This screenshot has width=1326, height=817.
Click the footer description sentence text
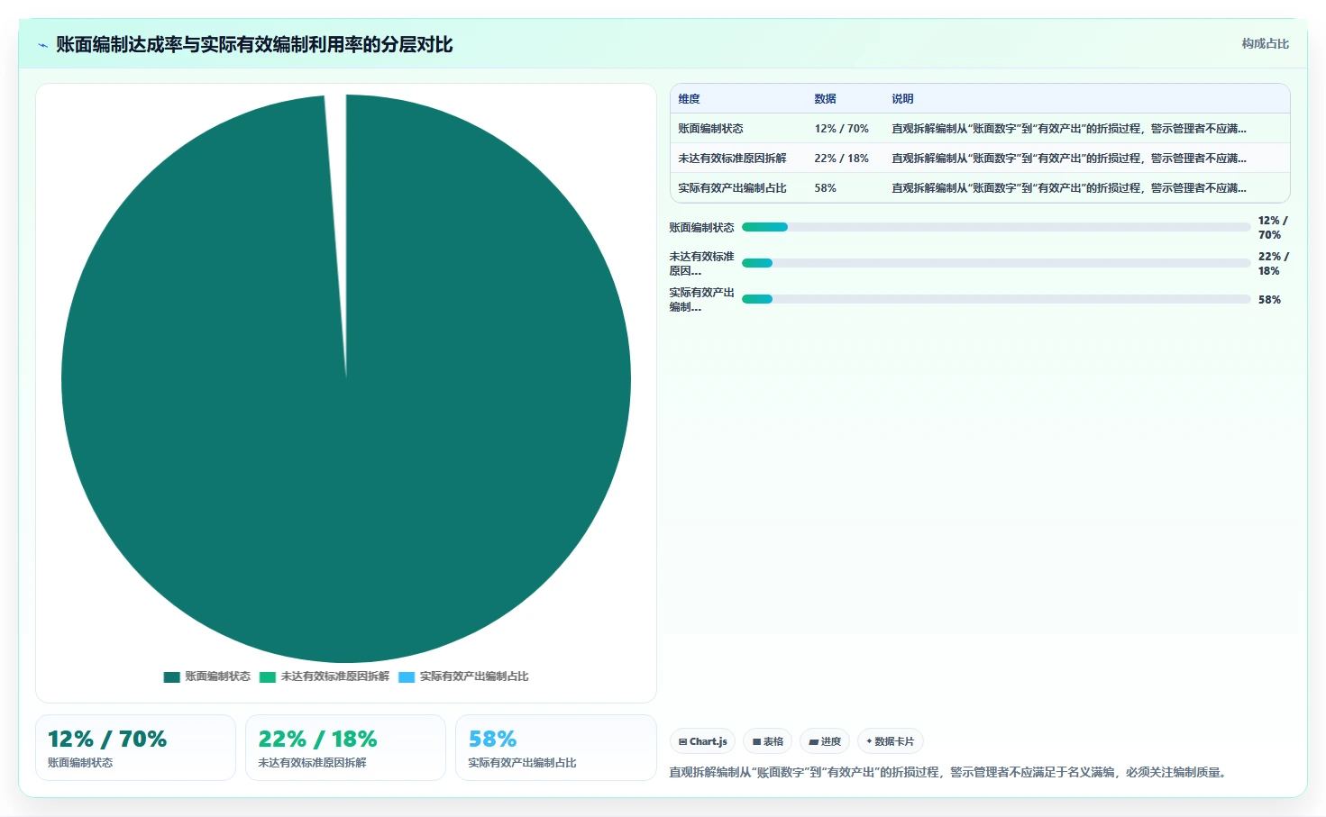click(949, 772)
